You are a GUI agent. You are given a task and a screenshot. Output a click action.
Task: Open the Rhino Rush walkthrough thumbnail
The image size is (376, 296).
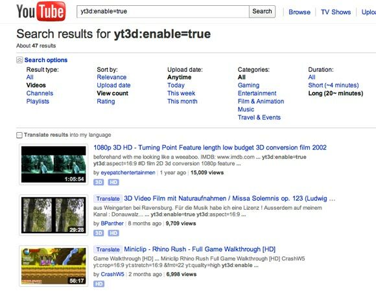click(53, 266)
